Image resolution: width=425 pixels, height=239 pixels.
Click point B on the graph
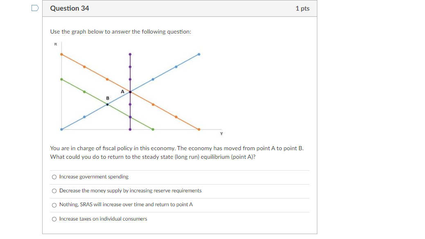(107, 105)
